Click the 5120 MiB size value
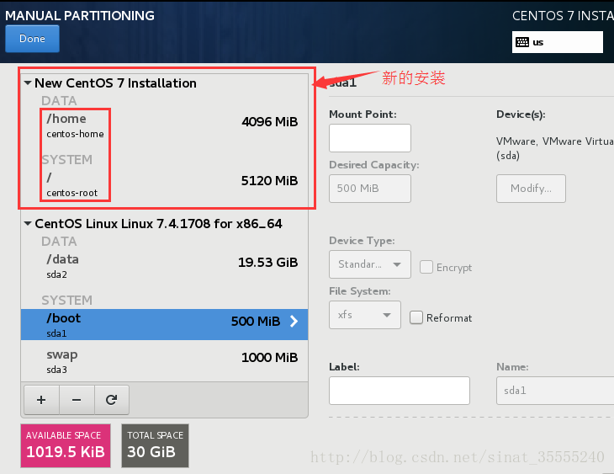This screenshot has height=474, width=614. pyautogui.click(x=269, y=181)
